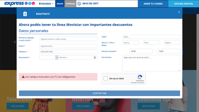Click the Email input field

click(x=68, y=46)
